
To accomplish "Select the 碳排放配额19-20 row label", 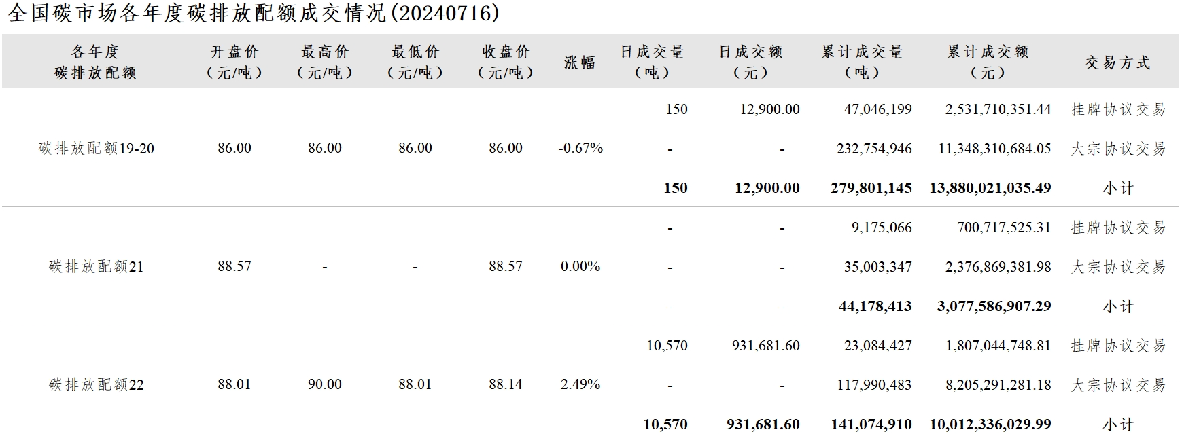I will point(97,148).
